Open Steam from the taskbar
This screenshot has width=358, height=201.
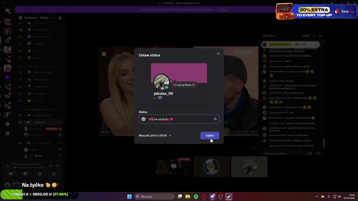click(229, 197)
